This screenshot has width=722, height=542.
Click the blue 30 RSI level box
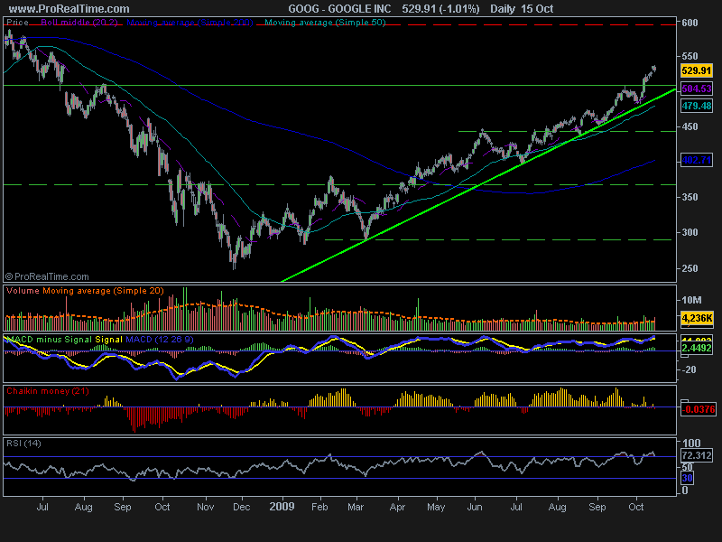688,478
